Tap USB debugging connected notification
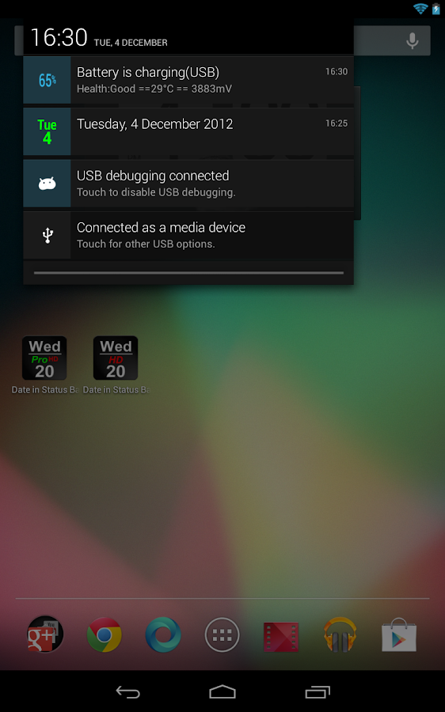 point(188,184)
